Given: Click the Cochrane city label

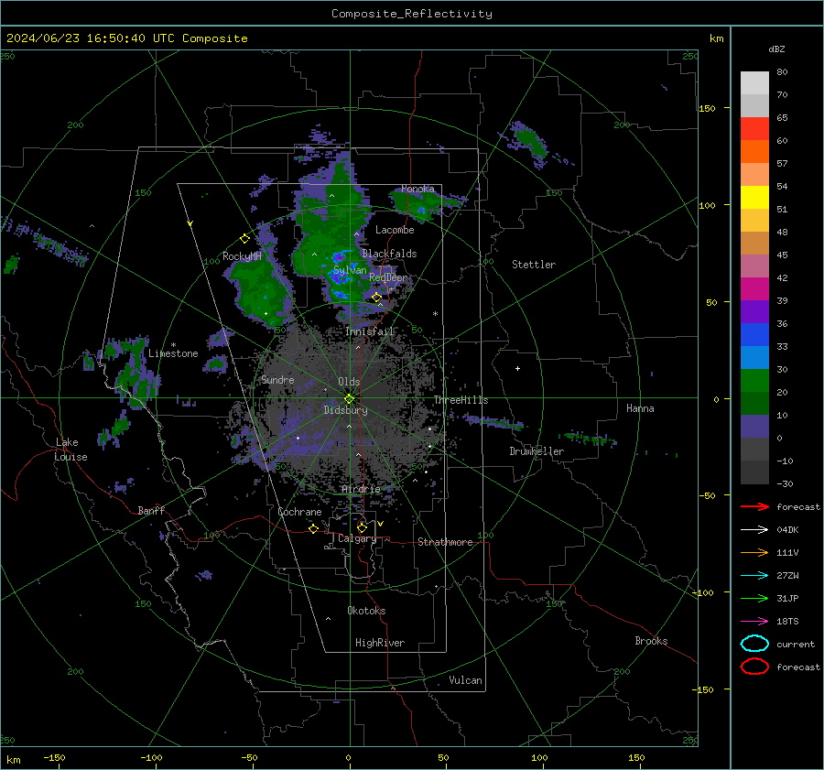Looking at the screenshot, I should (x=299, y=512).
